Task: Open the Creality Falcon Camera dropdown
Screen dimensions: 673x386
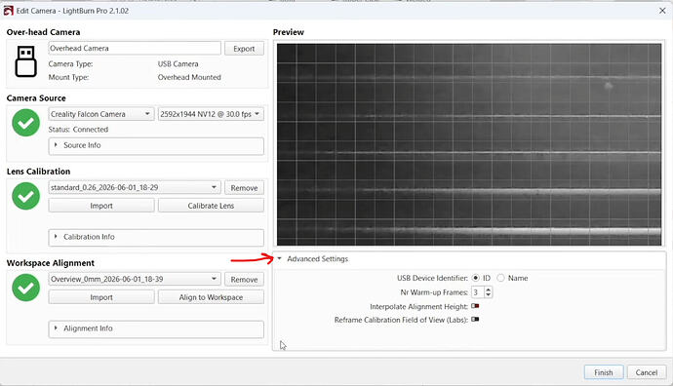Action: (x=100, y=114)
